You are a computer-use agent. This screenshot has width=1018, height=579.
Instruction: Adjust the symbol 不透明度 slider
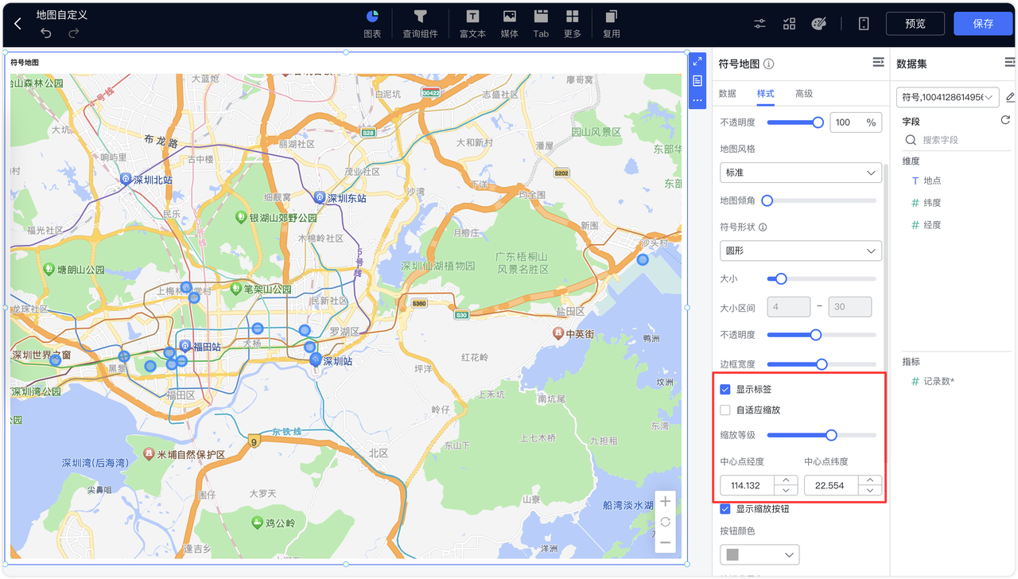coord(815,335)
